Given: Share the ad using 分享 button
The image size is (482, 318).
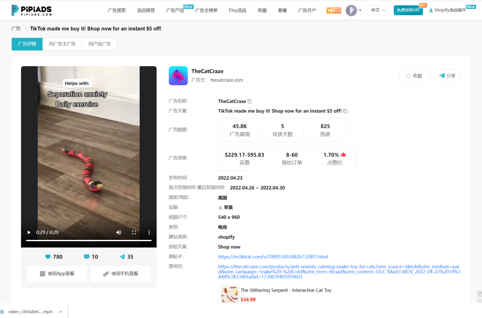Looking at the screenshot, I should click(447, 75).
